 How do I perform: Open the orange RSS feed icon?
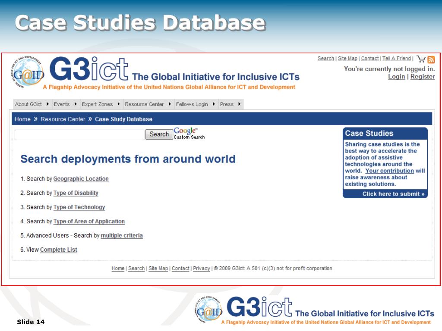pyautogui.click(x=431, y=59)
